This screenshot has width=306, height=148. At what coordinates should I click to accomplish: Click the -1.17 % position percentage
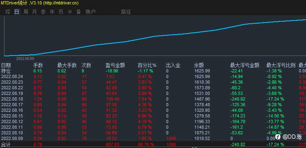coord(146,71)
